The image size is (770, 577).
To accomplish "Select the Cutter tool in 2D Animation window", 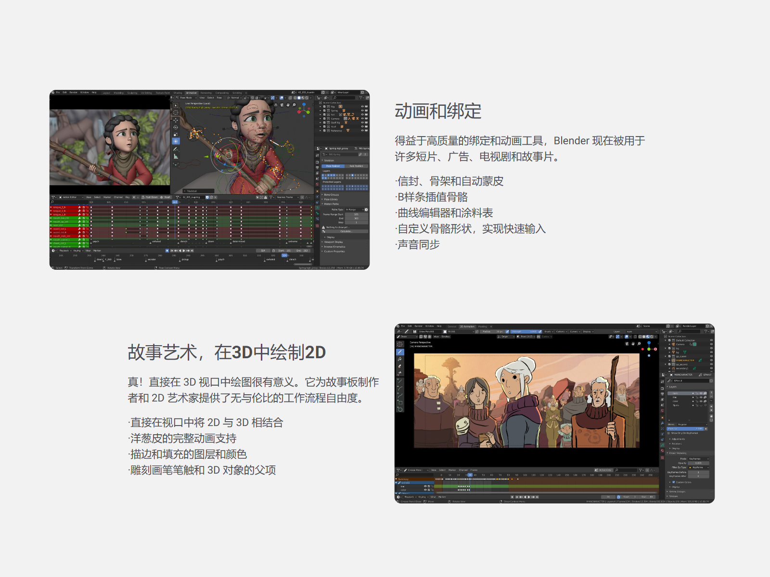I will pos(400,373).
